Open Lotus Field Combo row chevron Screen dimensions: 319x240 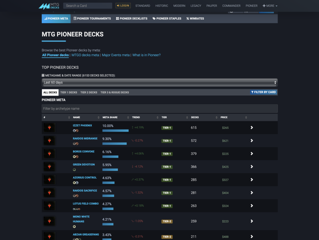(252, 206)
